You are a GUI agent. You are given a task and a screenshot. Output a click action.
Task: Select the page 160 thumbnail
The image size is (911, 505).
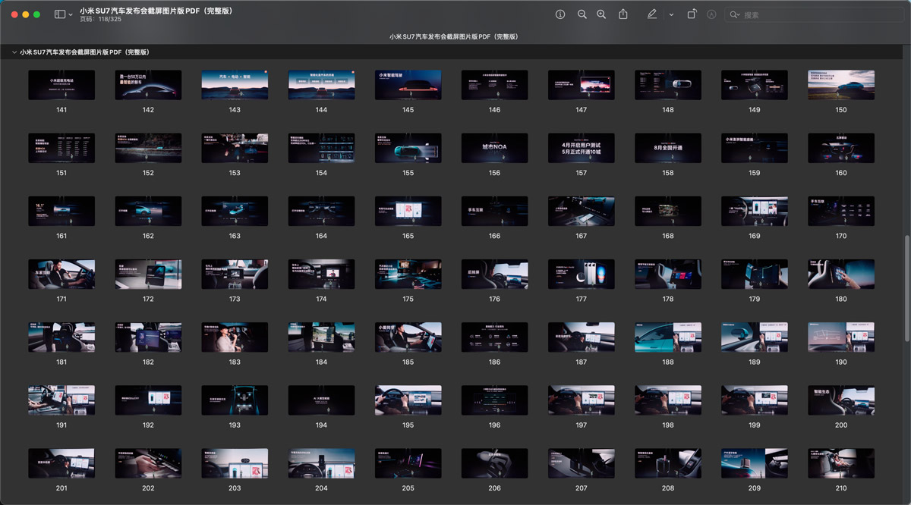(841, 148)
